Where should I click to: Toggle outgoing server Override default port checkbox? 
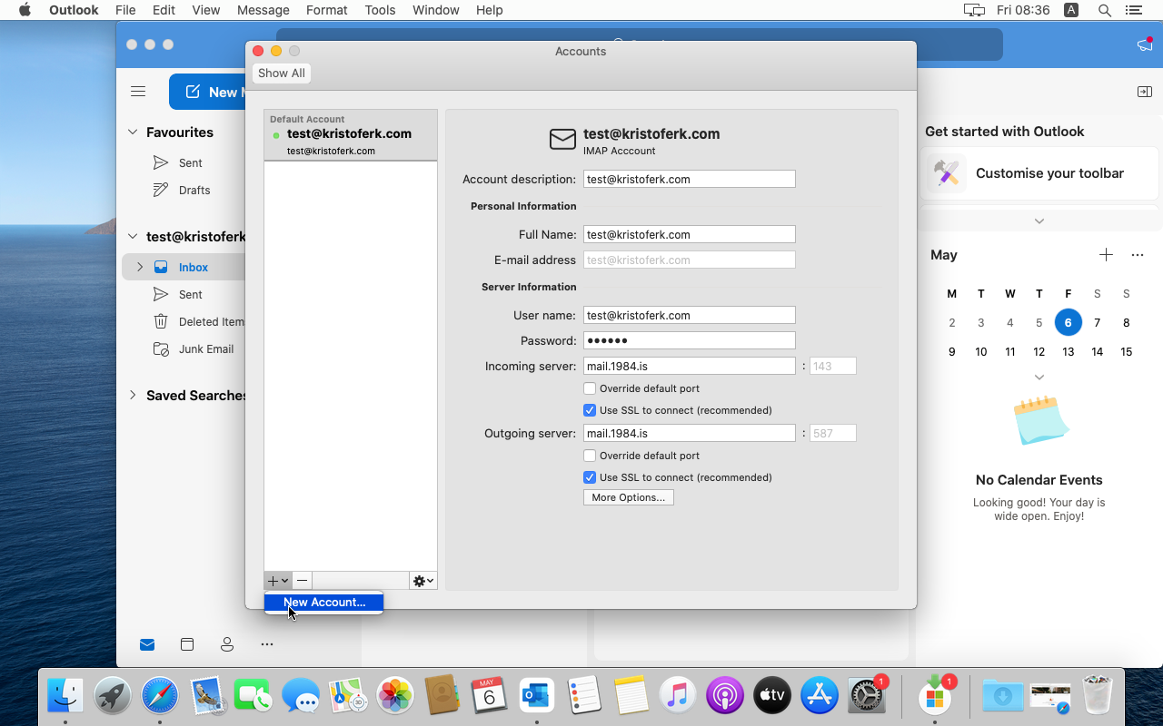[x=590, y=456]
